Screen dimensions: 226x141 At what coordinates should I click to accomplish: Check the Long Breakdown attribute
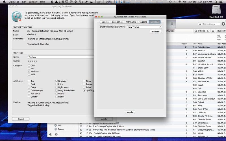pyautogui.click(x=56, y=90)
